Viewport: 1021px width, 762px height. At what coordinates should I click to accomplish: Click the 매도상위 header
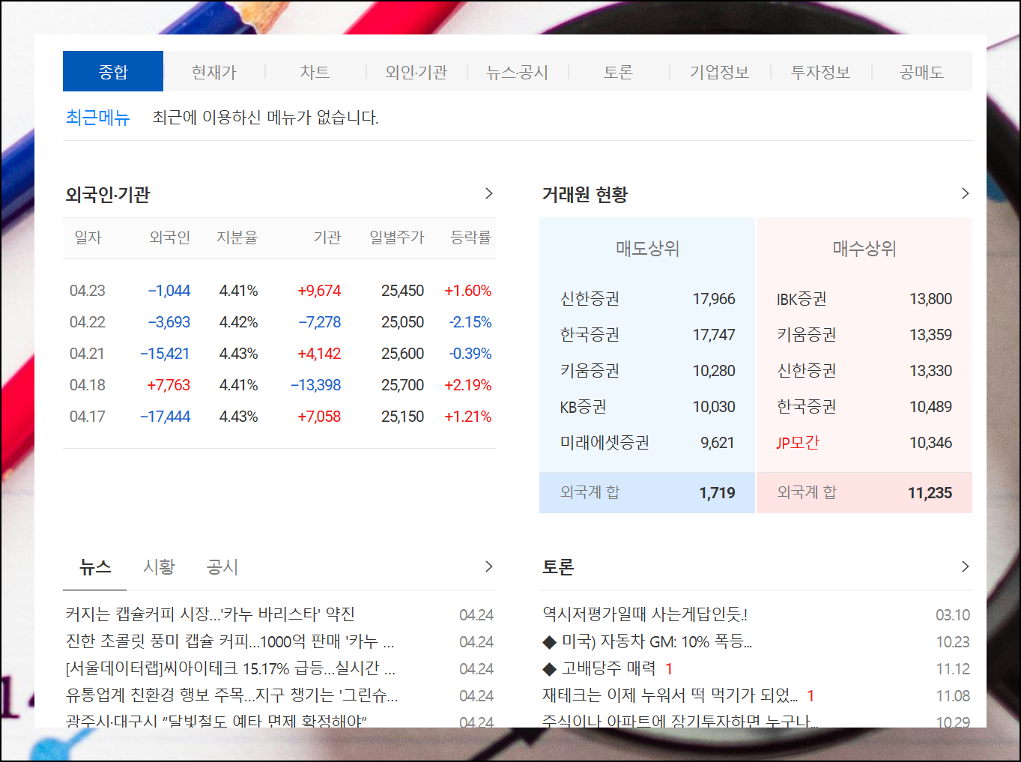coord(648,249)
